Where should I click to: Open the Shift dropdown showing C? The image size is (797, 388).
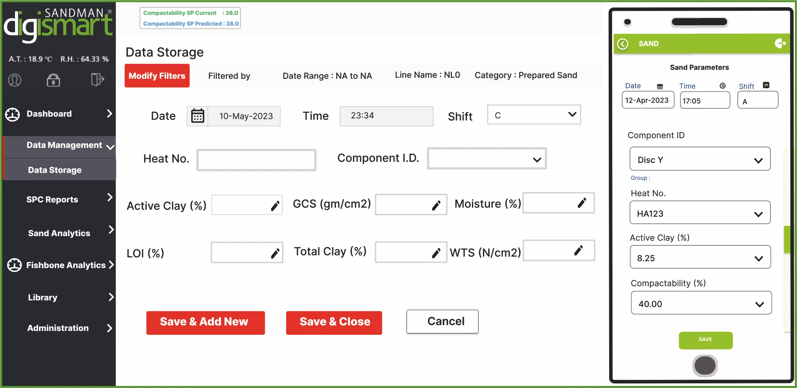(x=534, y=115)
